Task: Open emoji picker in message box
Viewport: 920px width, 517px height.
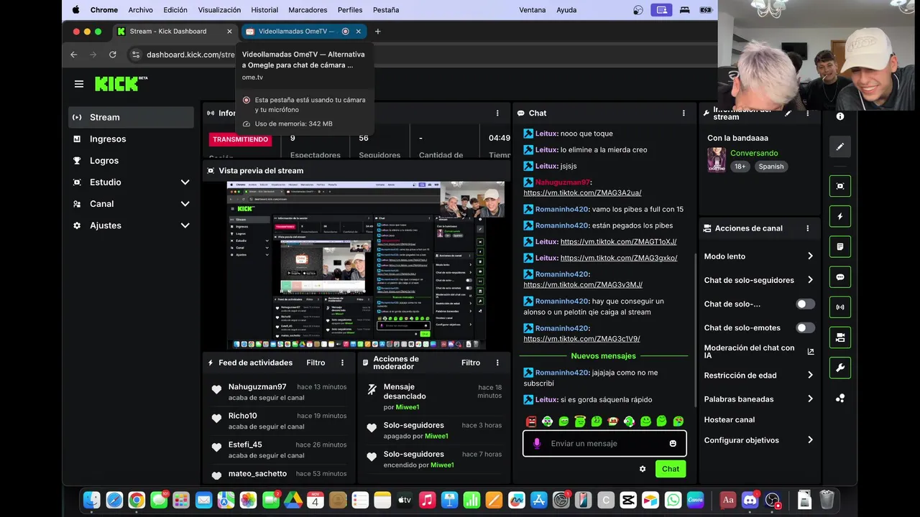Action: 673,444
